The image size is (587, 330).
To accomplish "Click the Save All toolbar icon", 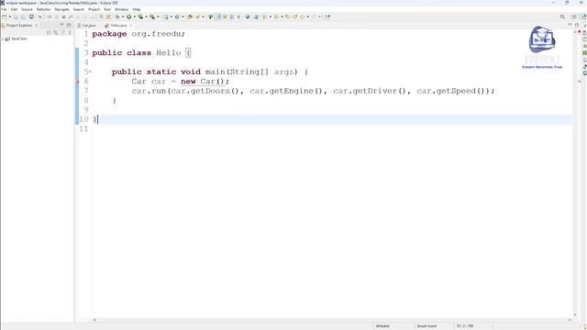I will [23, 16].
